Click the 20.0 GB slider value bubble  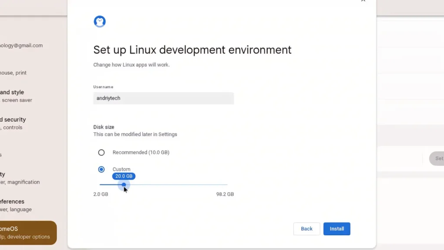[x=124, y=176]
